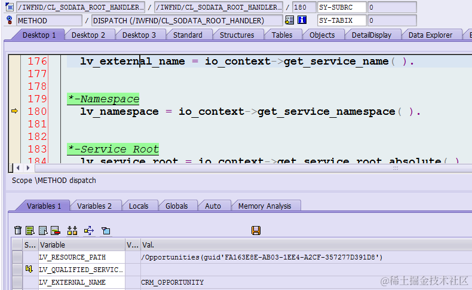
Task: Click the *-Namespace comment line
Action: point(103,99)
